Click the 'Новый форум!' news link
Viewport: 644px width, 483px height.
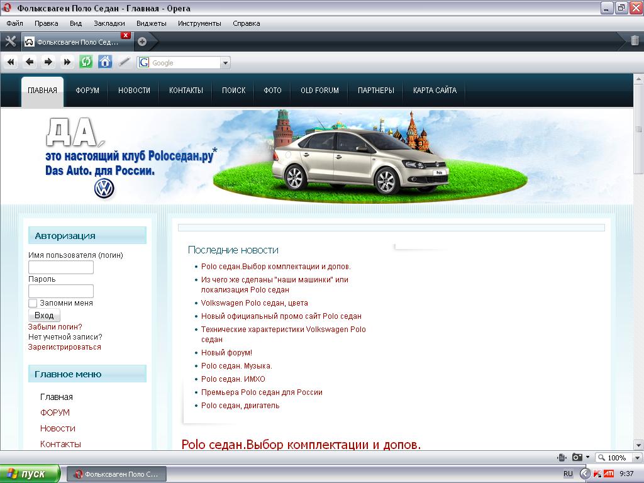click(226, 353)
